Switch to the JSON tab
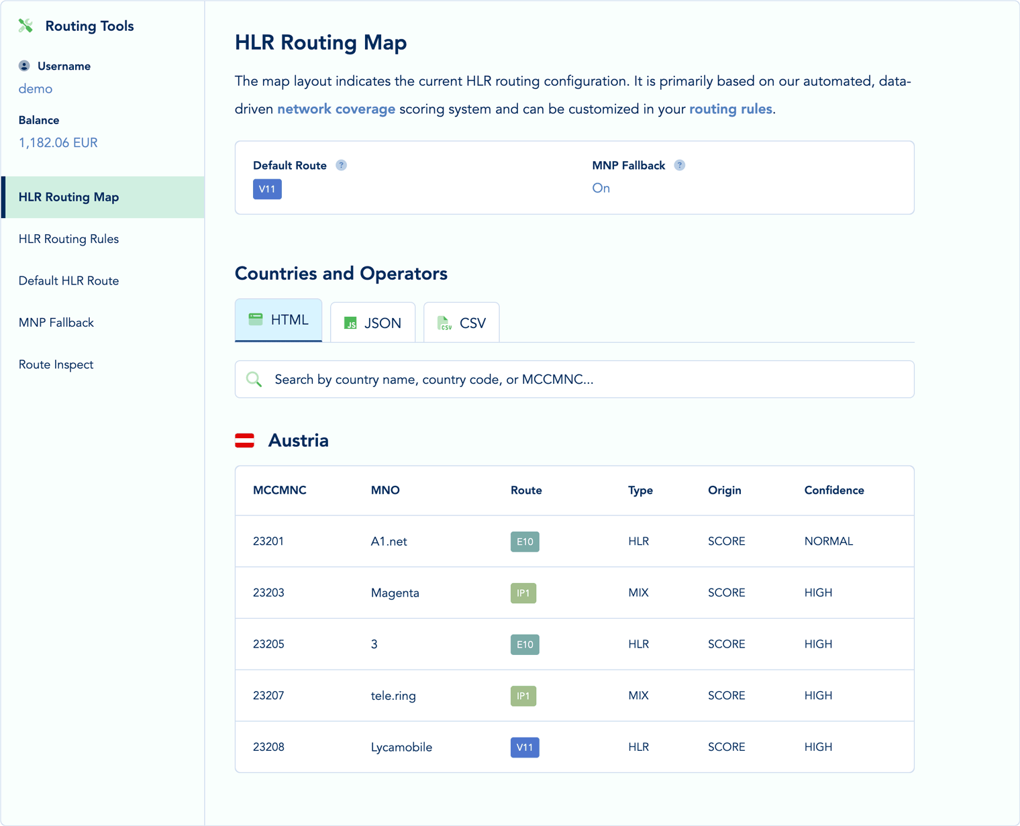Image resolution: width=1020 pixels, height=826 pixels. tap(373, 323)
